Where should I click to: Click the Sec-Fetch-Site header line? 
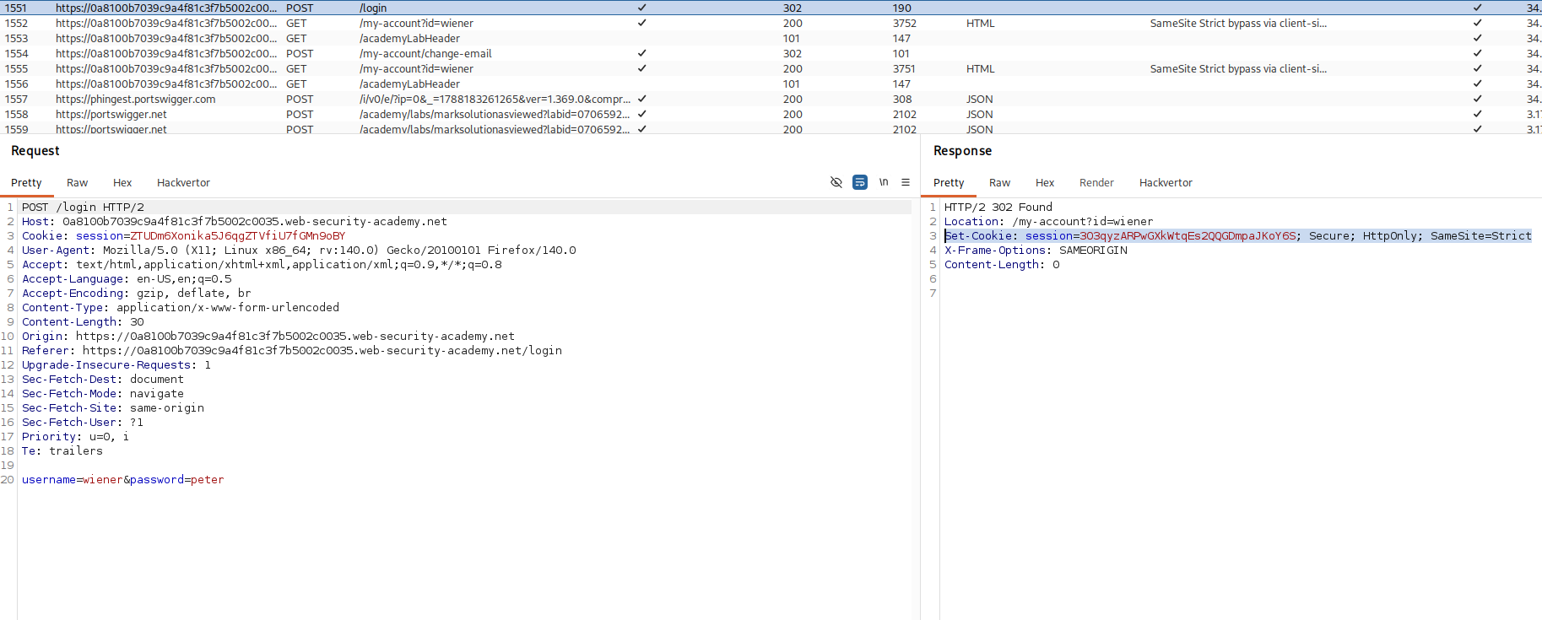113,407
